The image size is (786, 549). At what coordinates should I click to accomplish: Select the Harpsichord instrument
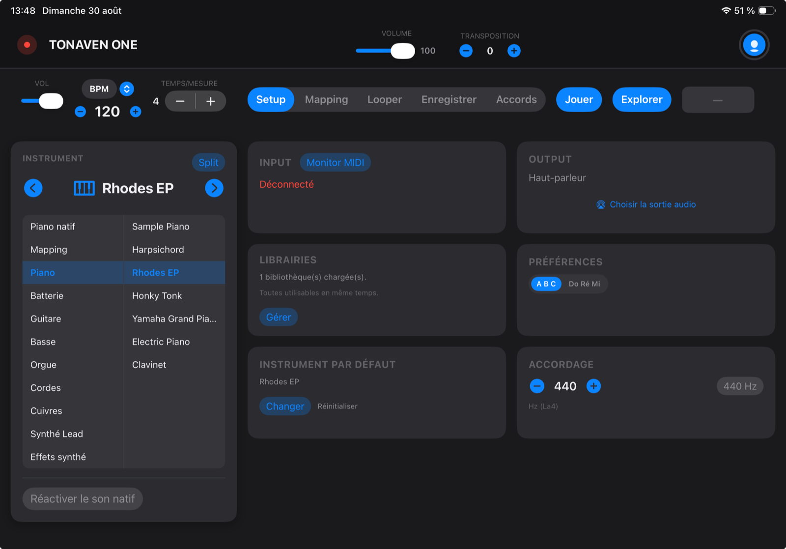click(x=174, y=249)
